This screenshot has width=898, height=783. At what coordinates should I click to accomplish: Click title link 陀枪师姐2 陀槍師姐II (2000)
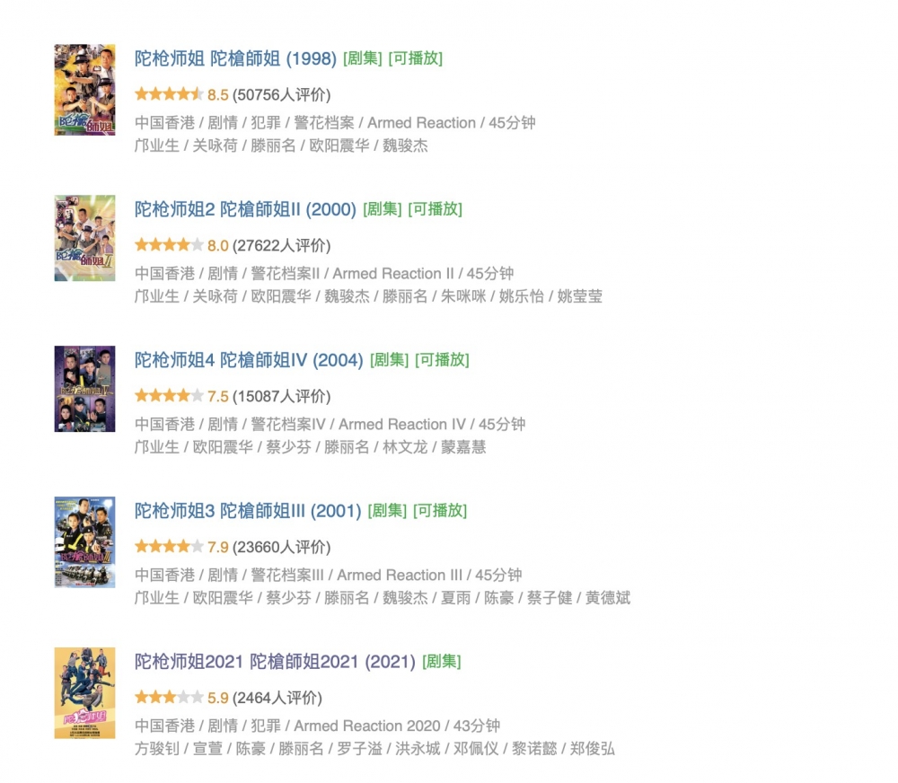pos(245,209)
